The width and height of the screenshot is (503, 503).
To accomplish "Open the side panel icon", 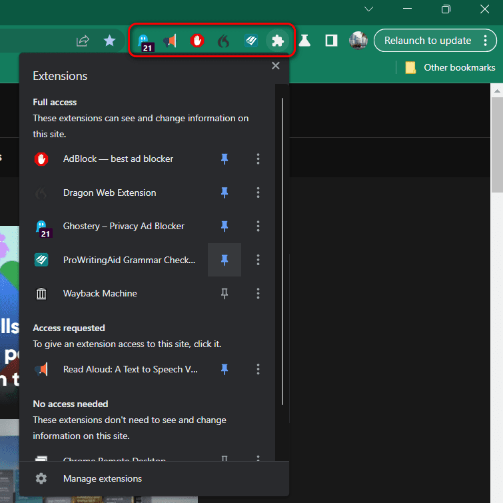I will coord(331,41).
